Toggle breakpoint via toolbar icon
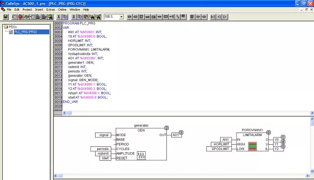Screen dimensions: 314x180 point(32,17)
